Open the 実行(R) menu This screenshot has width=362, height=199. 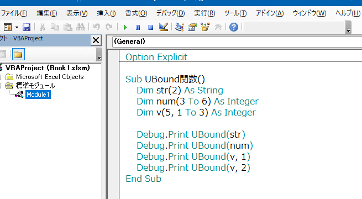tap(204, 13)
